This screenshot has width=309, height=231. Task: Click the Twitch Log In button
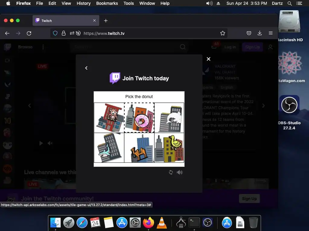pos(230,47)
